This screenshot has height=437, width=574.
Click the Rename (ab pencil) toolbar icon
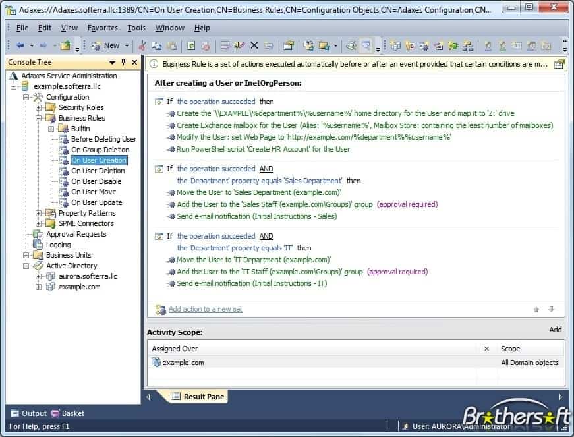[239, 45]
